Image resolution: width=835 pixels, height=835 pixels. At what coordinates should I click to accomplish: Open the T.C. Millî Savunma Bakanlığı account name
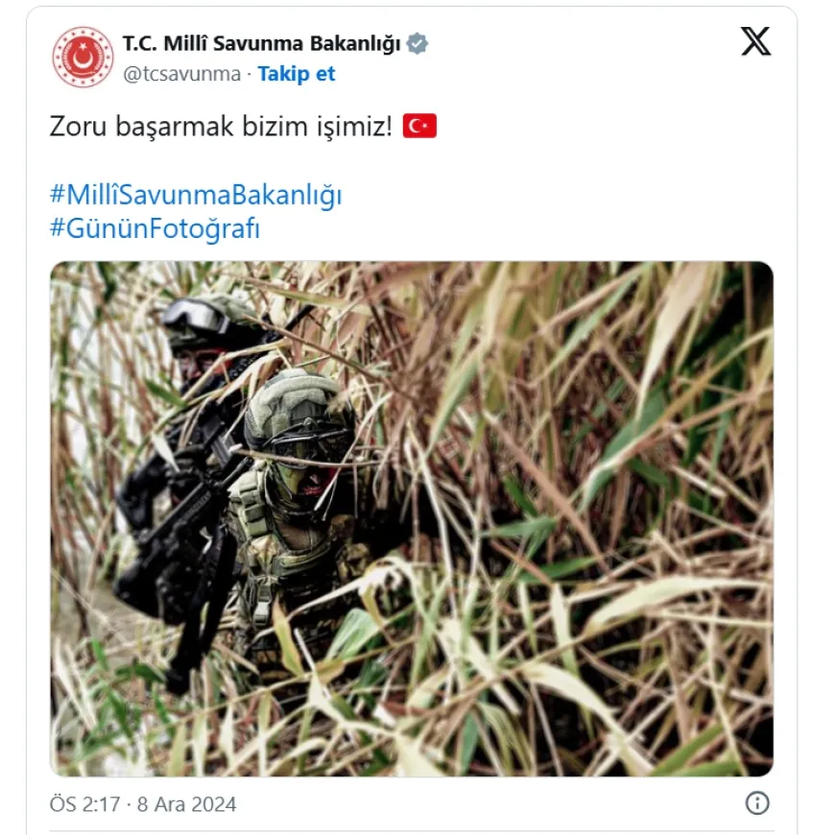point(261,43)
